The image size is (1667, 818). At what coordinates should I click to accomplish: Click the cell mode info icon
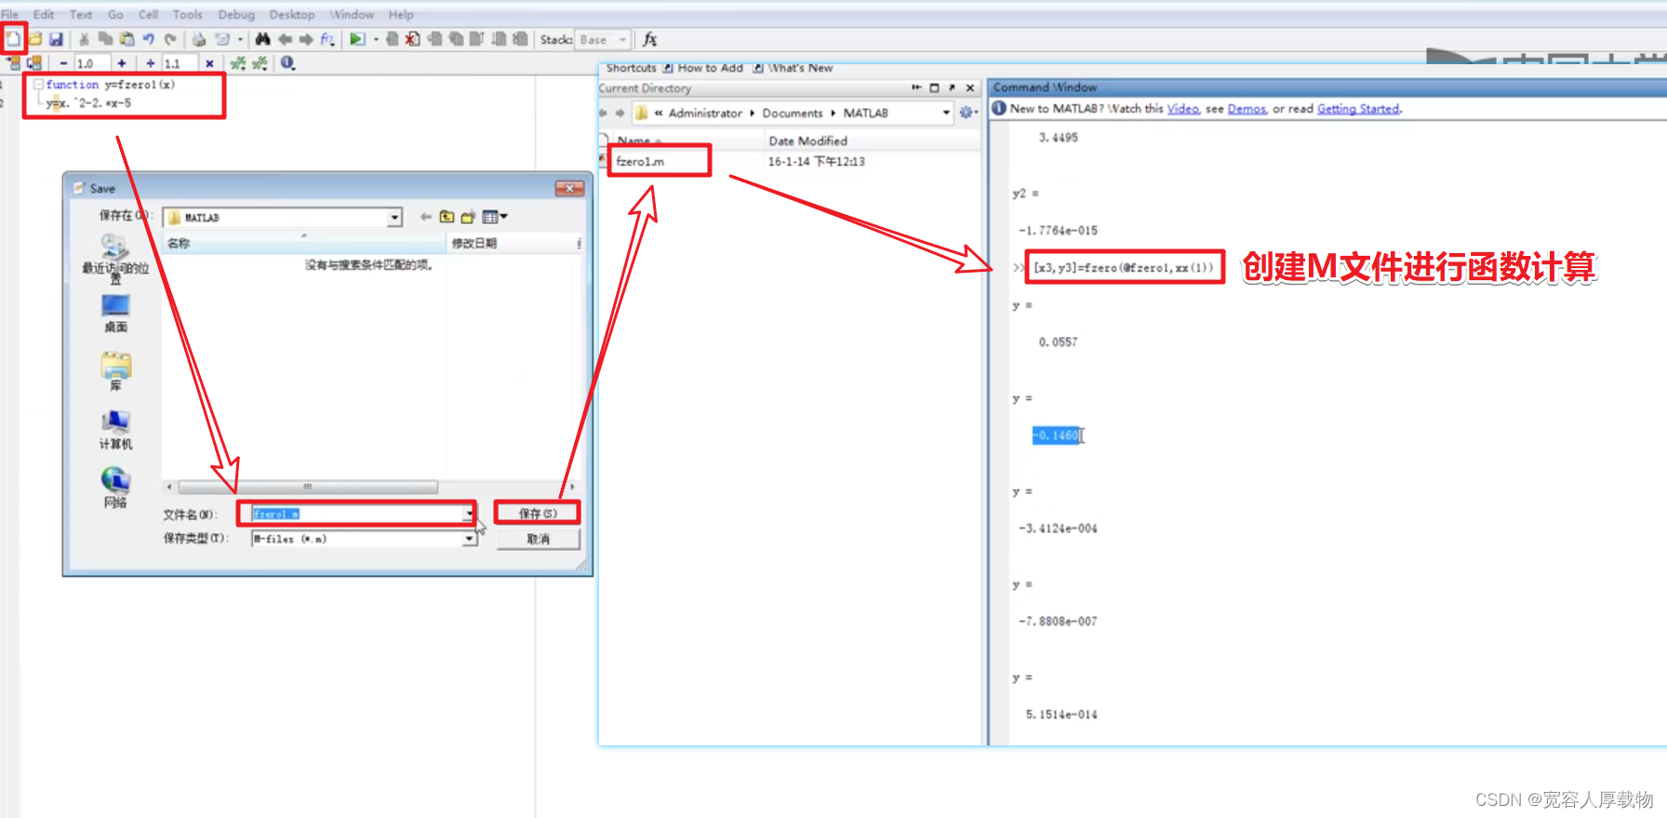pyautogui.click(x=287, y=63)
